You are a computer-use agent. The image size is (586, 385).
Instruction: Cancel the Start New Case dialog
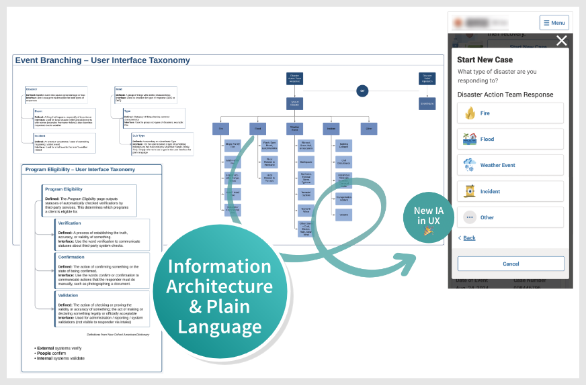point(511,264)
